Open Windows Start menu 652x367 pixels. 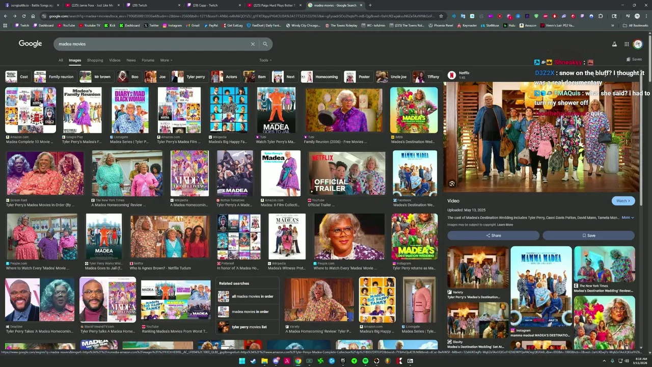242,361
